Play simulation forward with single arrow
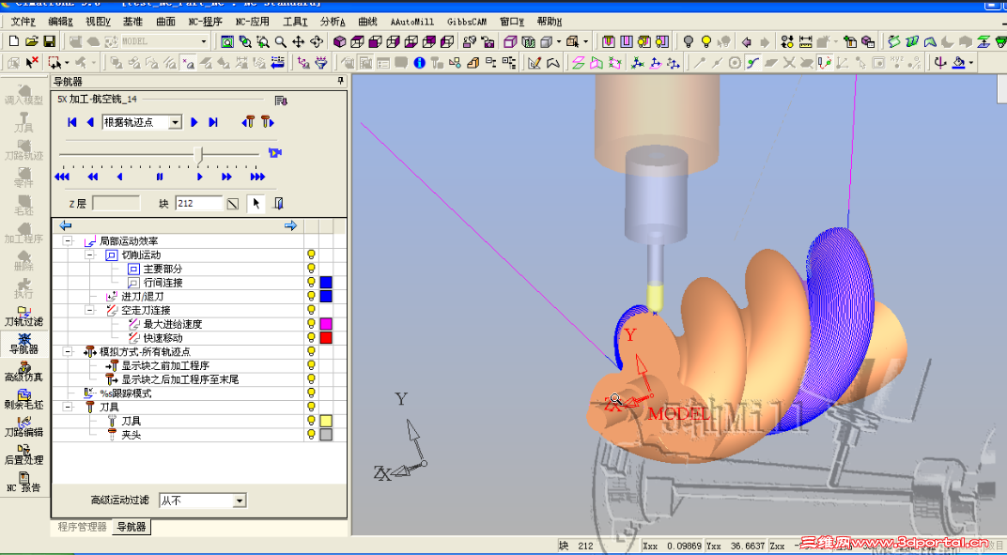This screenshot has width=1007, height=555. pyautogui.click(x=199, y=177)
